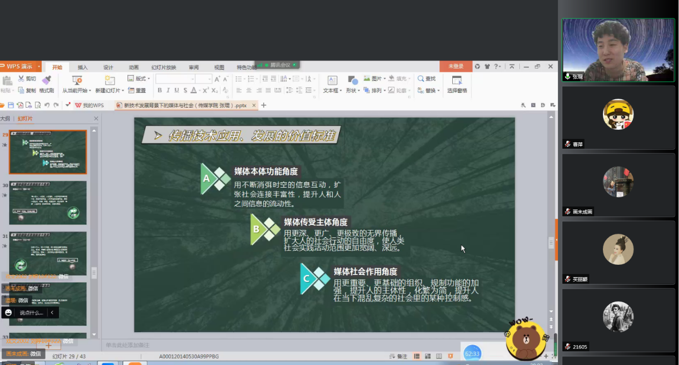
Task: Open the Animation (动画) ribbon tab
Action: pos(133,68)
